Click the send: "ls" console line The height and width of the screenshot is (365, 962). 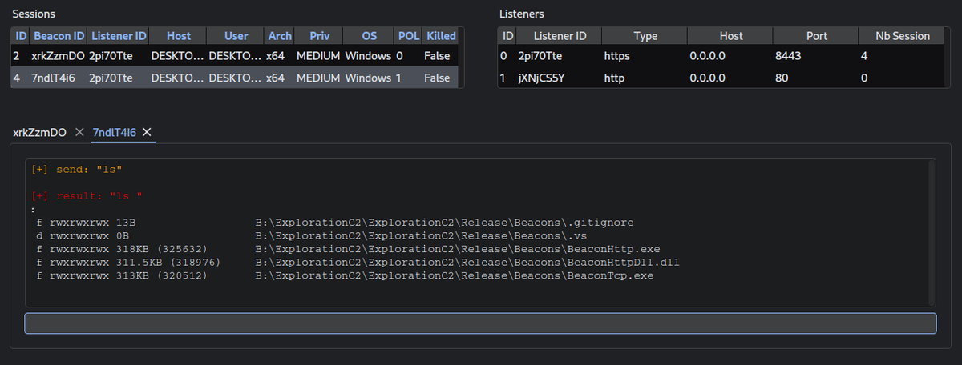pyautogui.click(x=76, y=170)
